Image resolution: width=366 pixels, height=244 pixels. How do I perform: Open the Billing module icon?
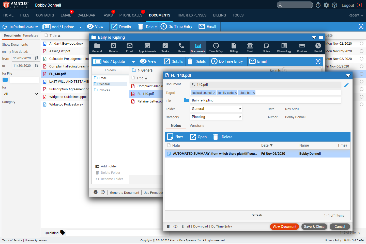[234, 48]
